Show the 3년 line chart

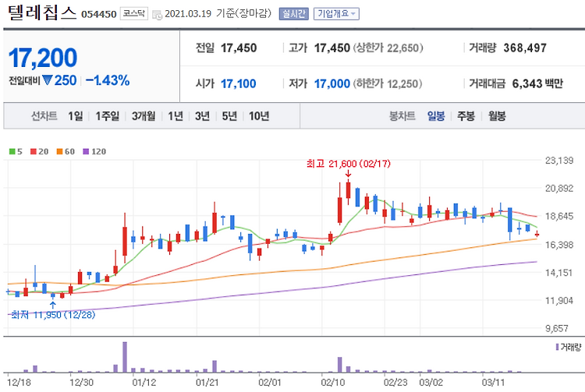click(x=202, y=116)
